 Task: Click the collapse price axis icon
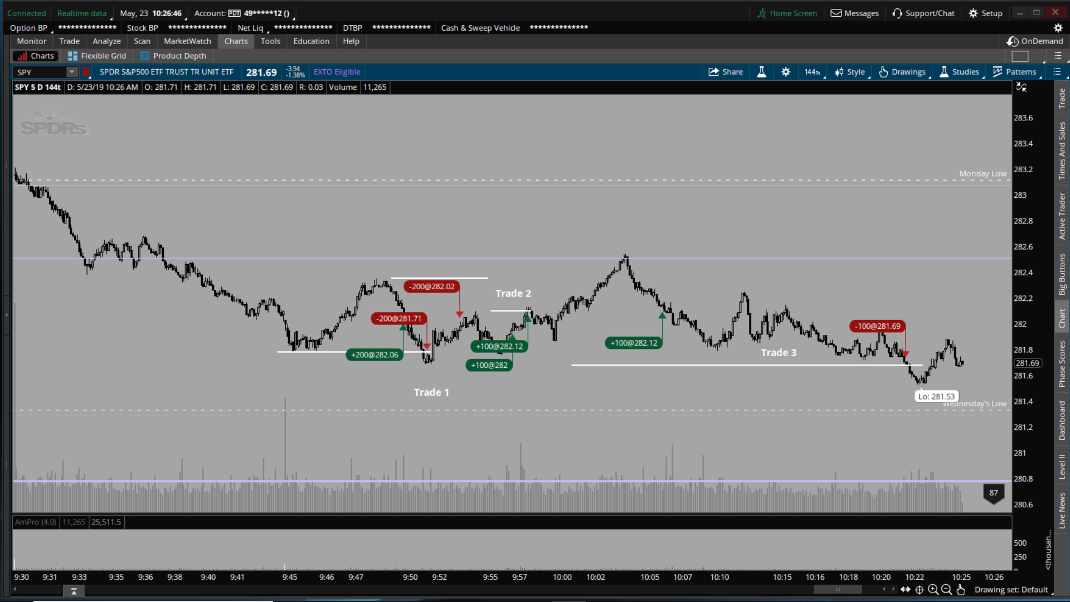click(1021, 87)
